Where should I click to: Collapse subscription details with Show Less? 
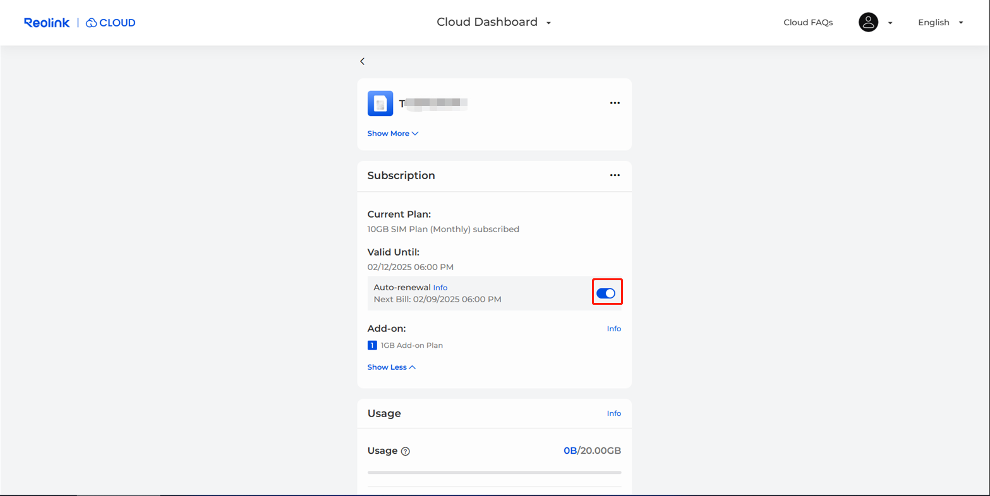coord(392,367)
